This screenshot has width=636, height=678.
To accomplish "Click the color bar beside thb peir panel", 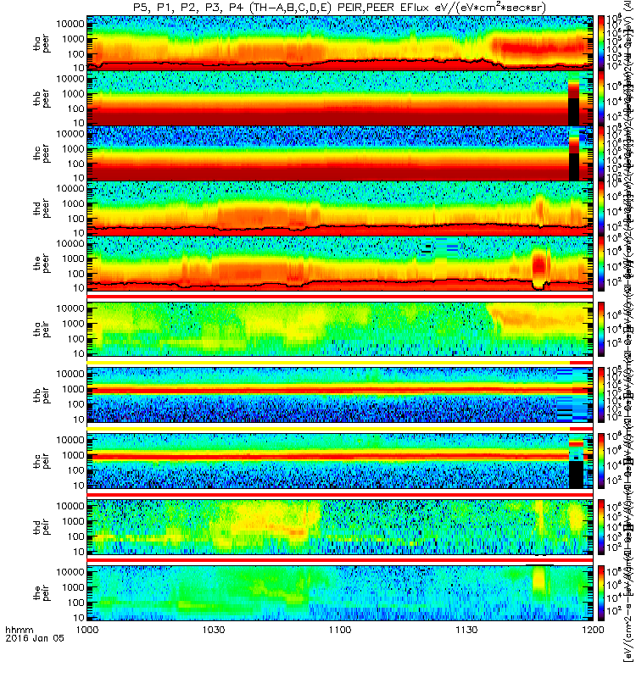I will (x=601, y=395).
